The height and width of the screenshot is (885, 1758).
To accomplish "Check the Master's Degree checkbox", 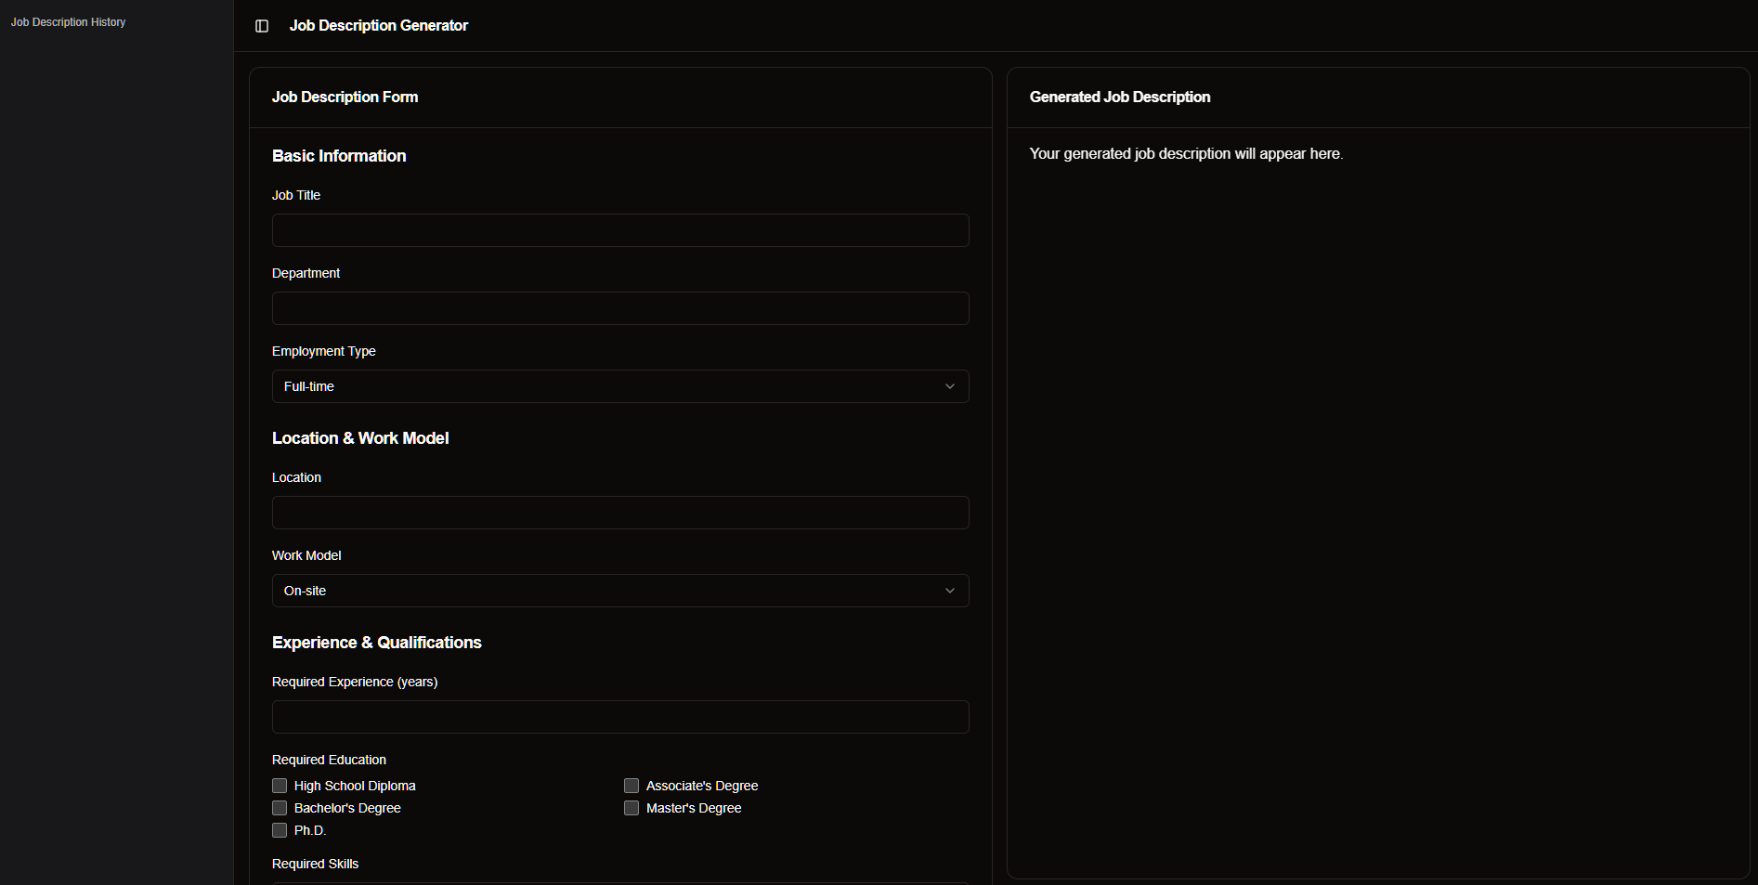I will coord(632,808).
